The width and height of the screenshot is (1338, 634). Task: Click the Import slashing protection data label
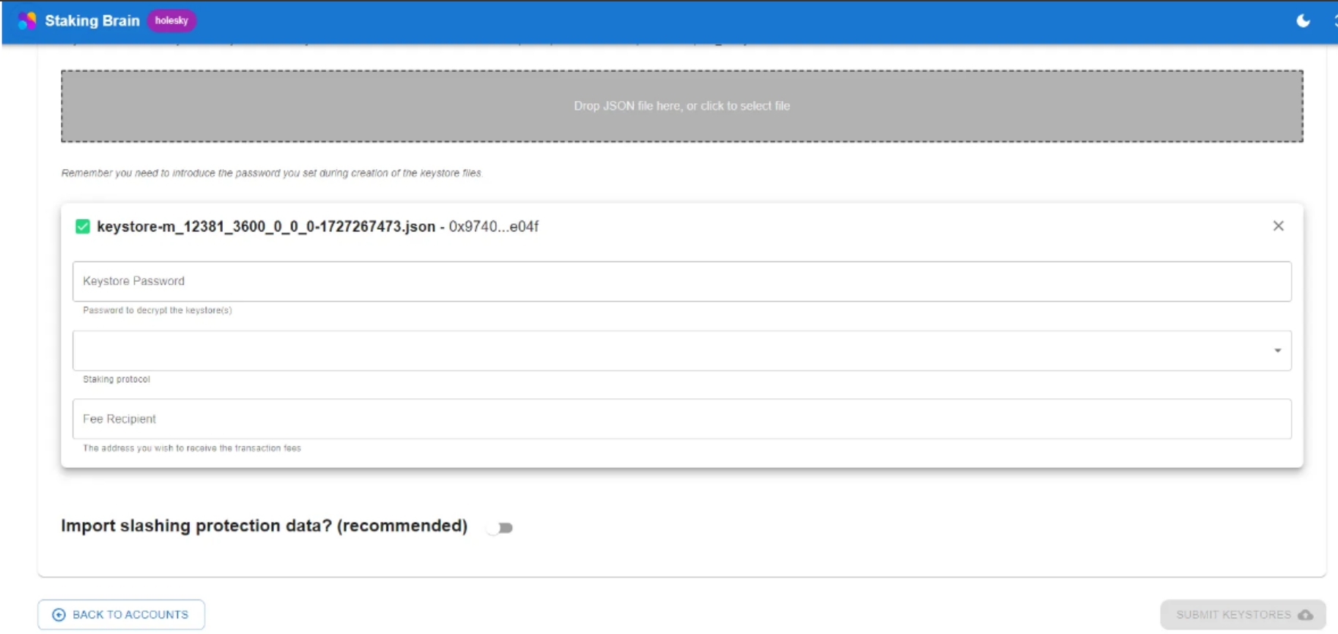point(264,526)
